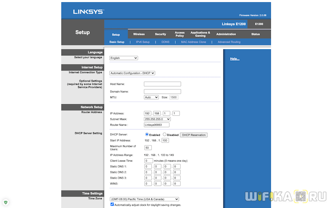Click the second IP Address octet field 168
Image resolution: width=332 pixels, height=208 pixels.
pyautogui.click(x=157, y=114)
